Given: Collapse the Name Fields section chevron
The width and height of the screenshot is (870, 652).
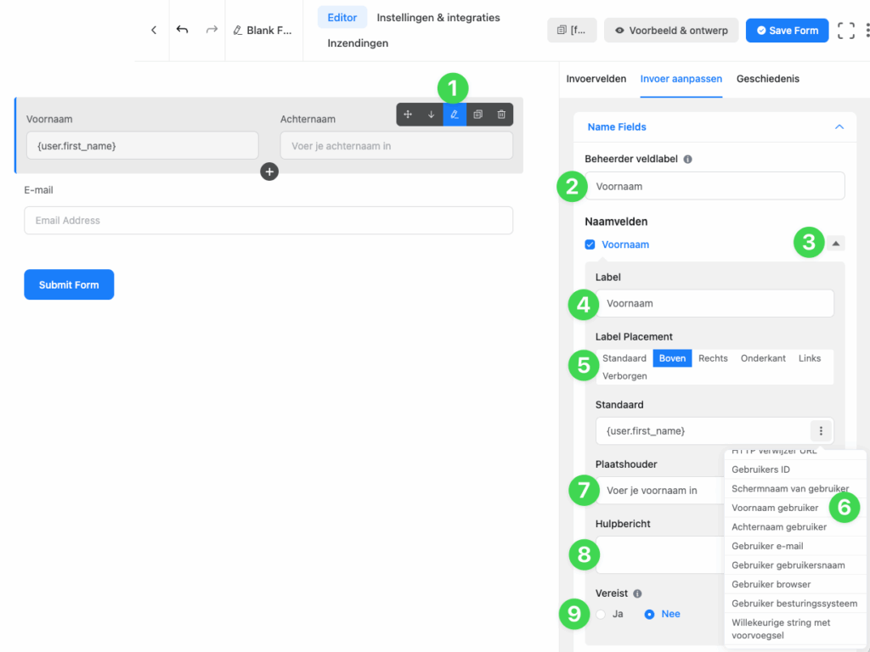Looking at the screenshot, I should [x=839, y=127].
